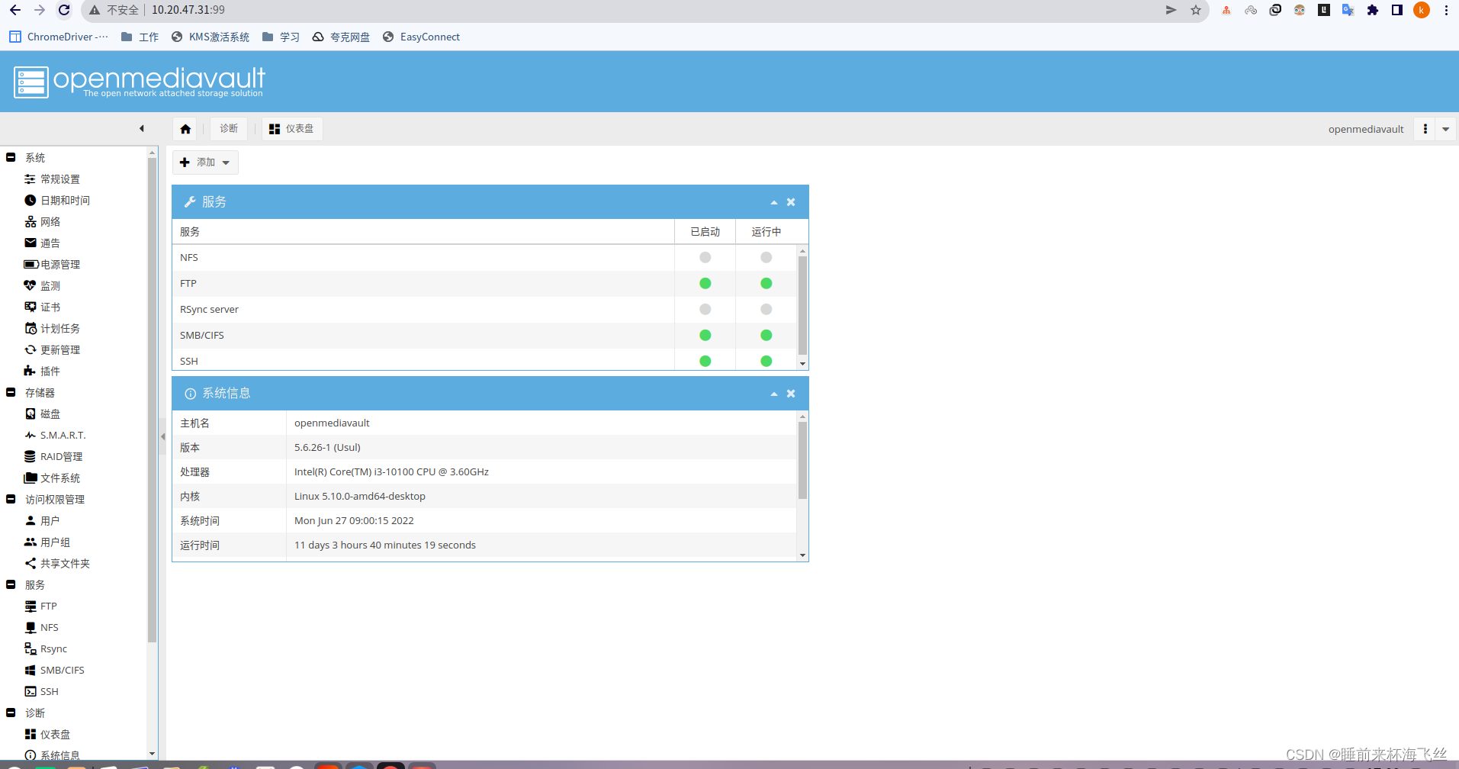Click the refresh icon for 更新管理
This screenshot has height=769, width=1459.
click(31, 350)
